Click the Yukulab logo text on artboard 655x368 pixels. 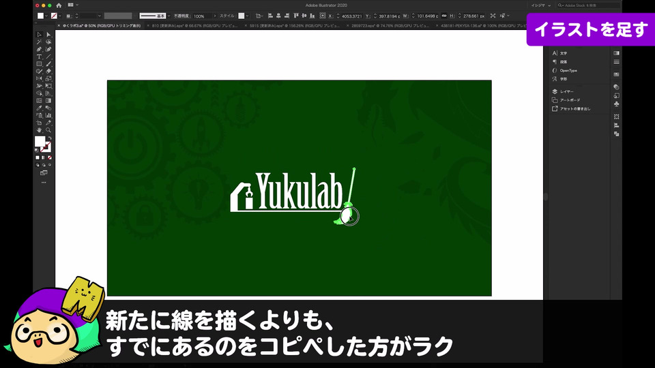click(299, 191)
